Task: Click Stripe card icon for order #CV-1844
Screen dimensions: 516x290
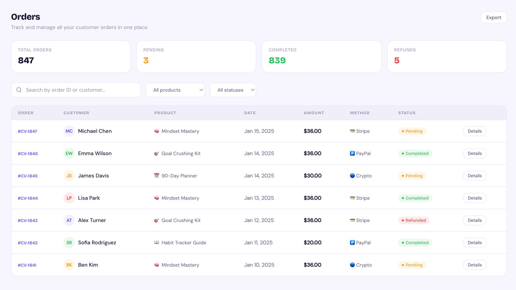Action: [352, 198]
